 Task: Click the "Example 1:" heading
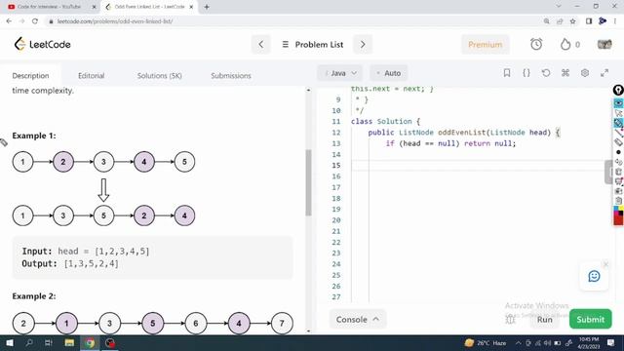coord(34,136)
